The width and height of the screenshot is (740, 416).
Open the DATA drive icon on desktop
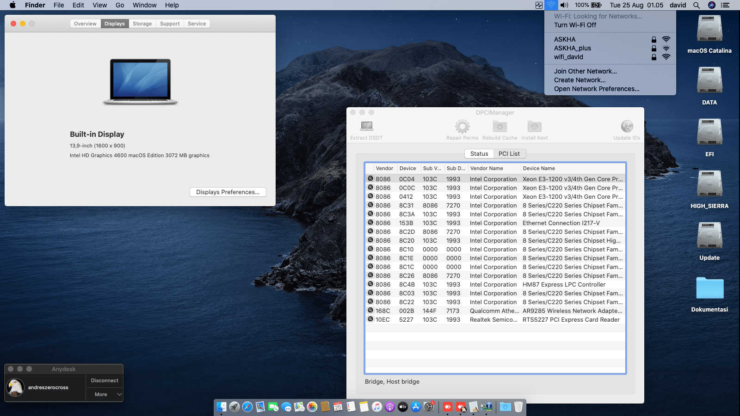709,81
